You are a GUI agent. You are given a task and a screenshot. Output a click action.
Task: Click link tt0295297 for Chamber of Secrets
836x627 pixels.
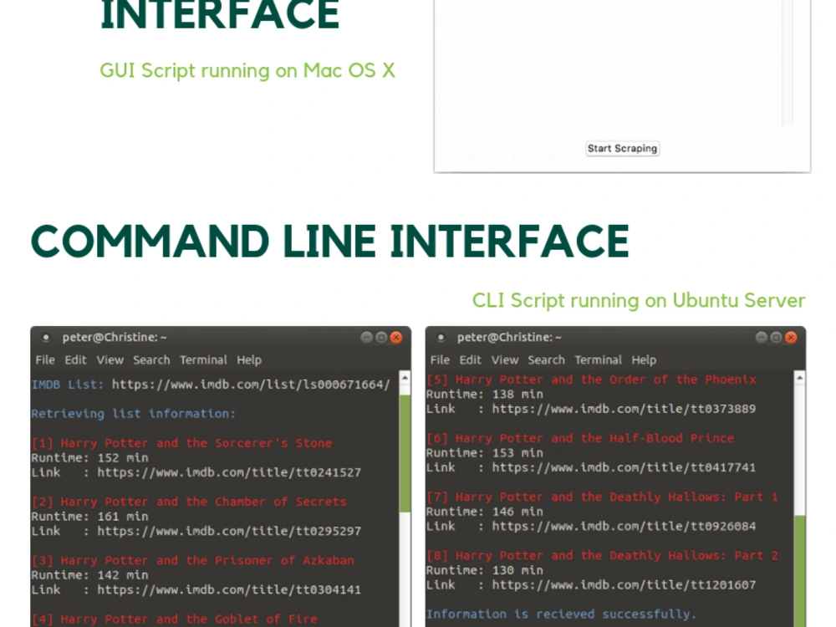(x=229, y=531)
